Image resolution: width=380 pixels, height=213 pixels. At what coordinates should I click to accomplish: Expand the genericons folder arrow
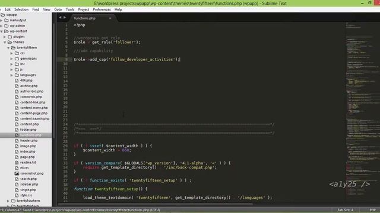(x=12, y=59)
